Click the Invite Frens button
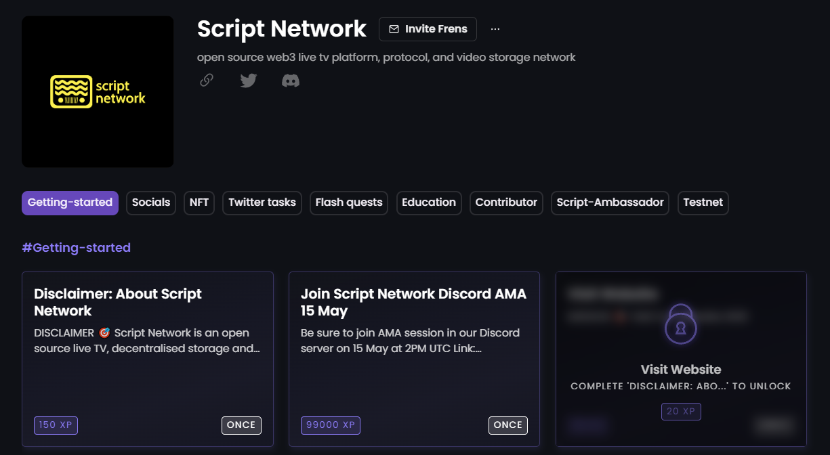The image size is (830, 455). point(428,29)
